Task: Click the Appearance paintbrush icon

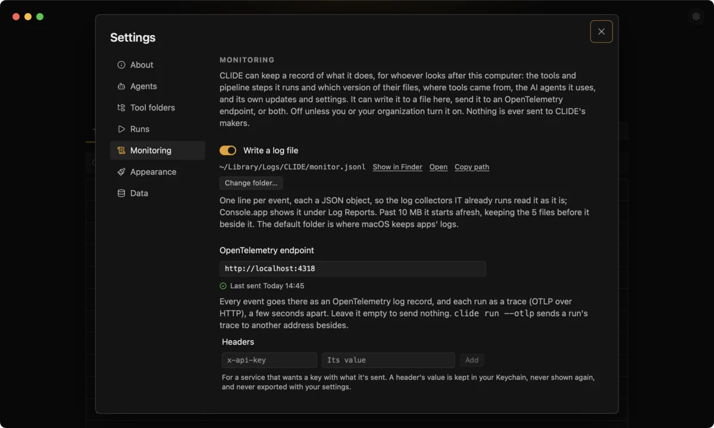Action: click(121, 172)
